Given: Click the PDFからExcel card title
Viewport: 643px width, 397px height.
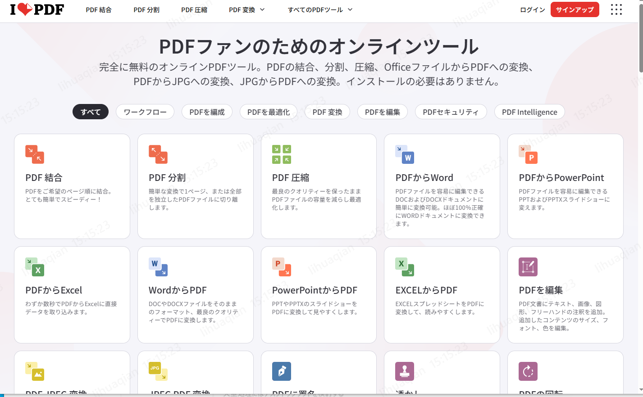Looking at the screenshot, I should tap(54, 290).
